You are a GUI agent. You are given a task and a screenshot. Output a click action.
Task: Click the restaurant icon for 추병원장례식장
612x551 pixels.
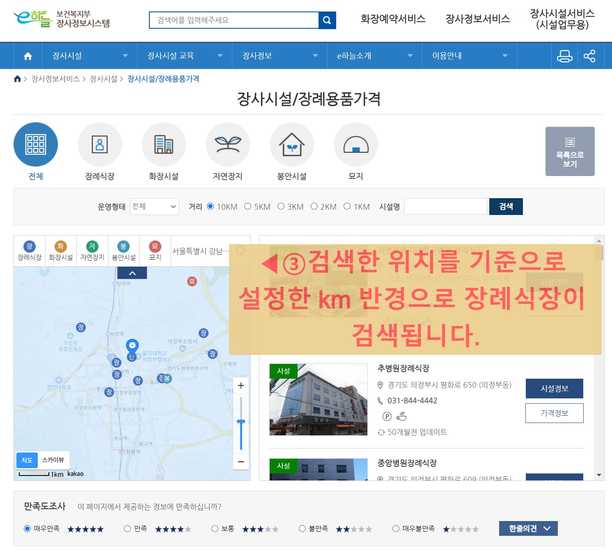pos(401,416)
